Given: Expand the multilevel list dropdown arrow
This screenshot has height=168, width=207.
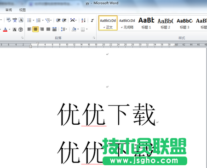Looking at the screenshot, I should click(x=51, y=20).
